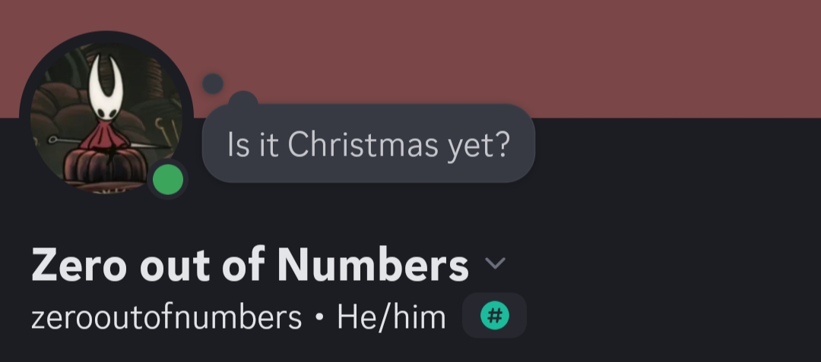Expand the chevron beside Zero out of Numbers
Image resolution: width=821 pixels, height=362 pixels.
[x=495, y=264]
